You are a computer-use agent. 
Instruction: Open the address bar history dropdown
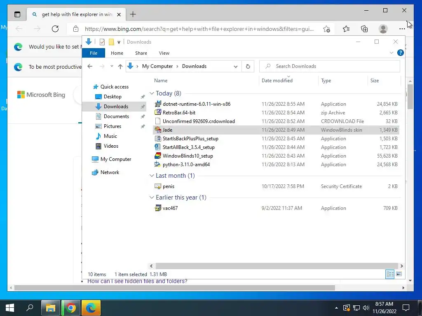235,66
